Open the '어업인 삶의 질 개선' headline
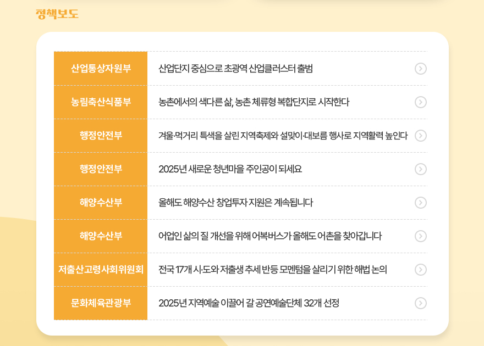 coord(269,236)
